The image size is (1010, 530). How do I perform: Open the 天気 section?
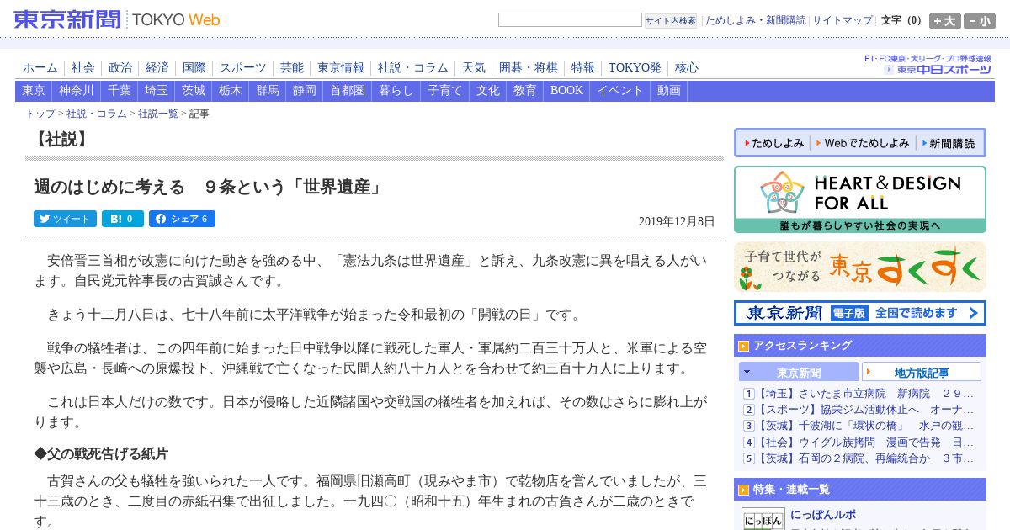(x=474, y=68)
